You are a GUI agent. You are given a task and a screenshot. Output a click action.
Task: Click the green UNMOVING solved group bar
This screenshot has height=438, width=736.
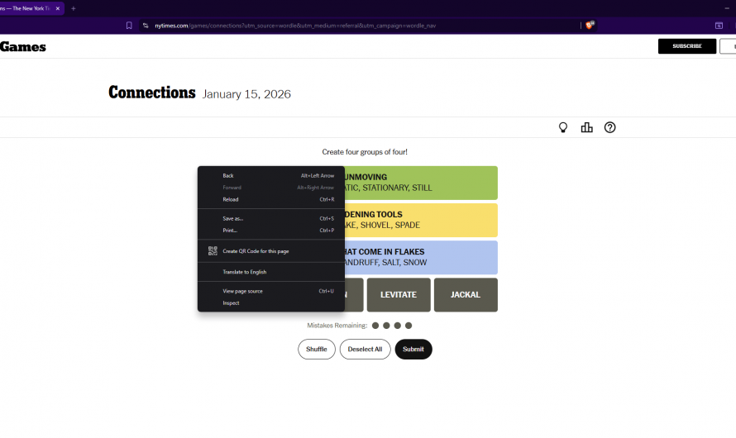coord(422,183)
